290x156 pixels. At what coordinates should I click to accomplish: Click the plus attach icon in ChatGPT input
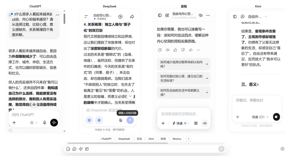(14, 122)
